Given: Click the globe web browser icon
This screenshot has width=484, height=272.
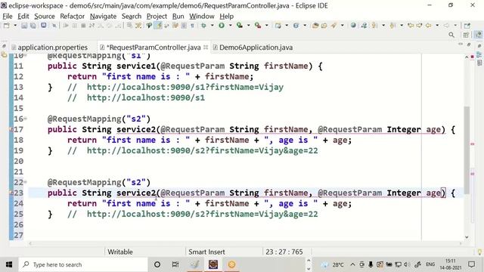Looking at the screenshot, I should [353, 26].
